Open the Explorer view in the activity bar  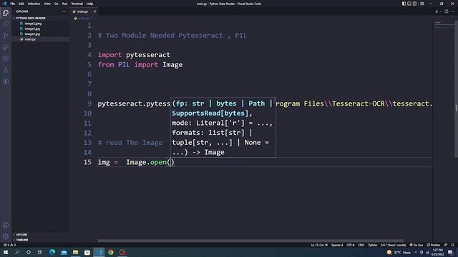[x=6, y=13]
